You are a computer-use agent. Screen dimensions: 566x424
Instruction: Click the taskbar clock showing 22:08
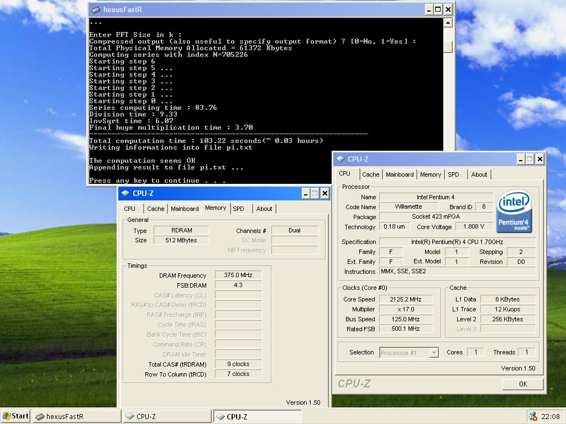(x=551, y=416)
